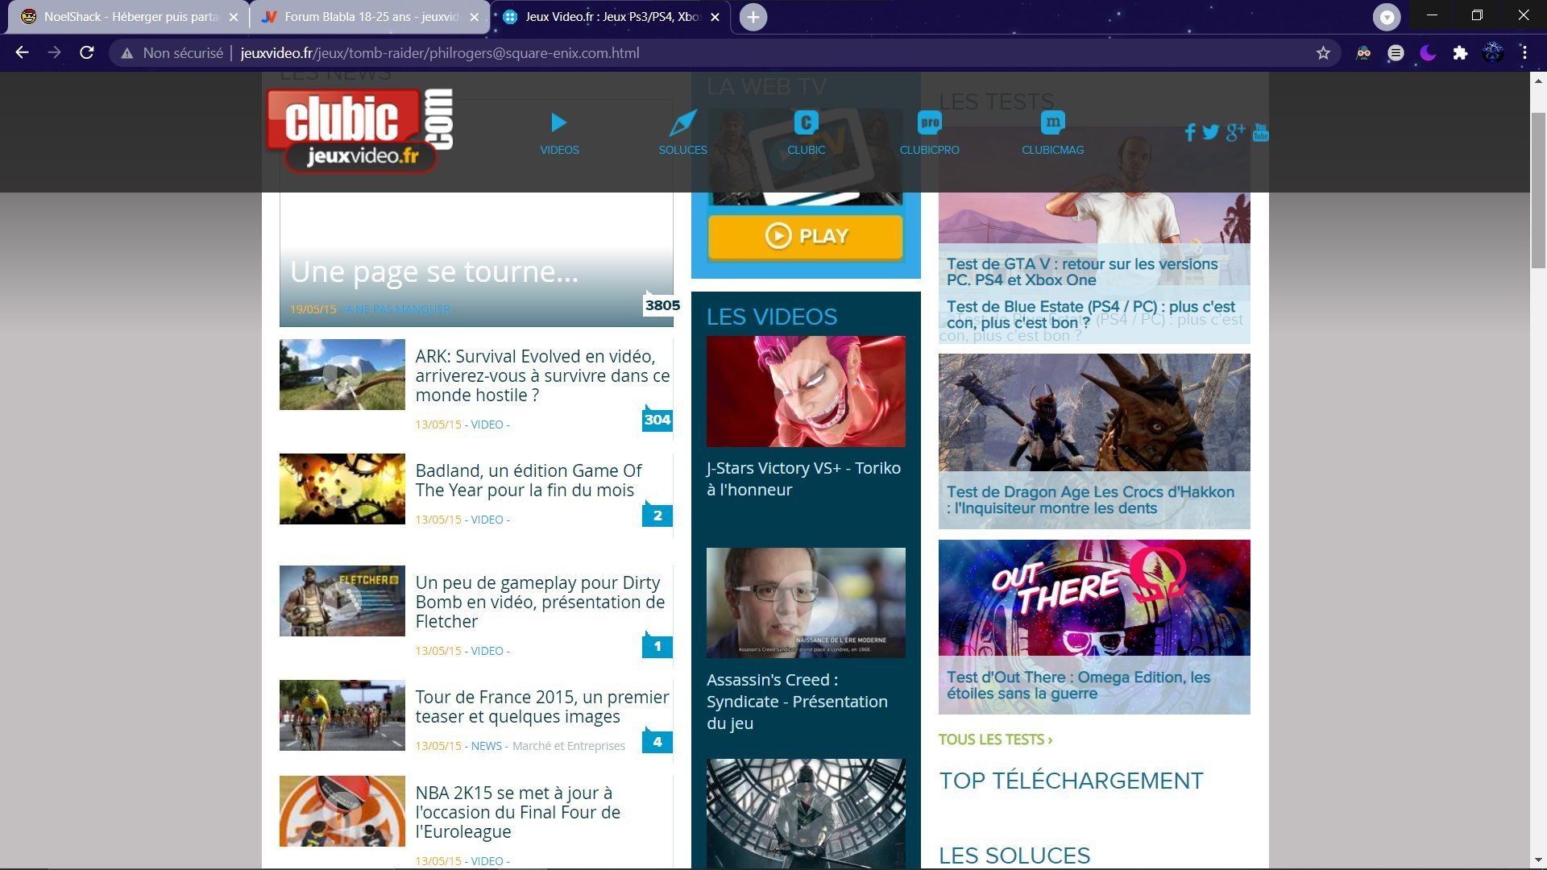Open Assassin's Creed Syndicate video title

point(797,701)
